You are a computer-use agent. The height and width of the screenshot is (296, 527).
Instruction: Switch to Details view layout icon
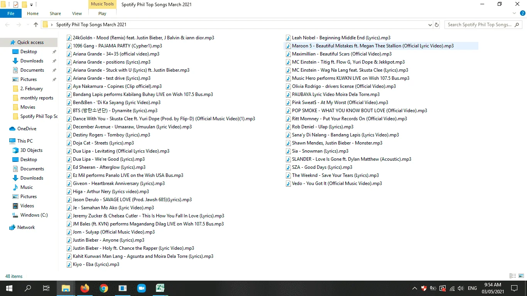coord(513,276)
